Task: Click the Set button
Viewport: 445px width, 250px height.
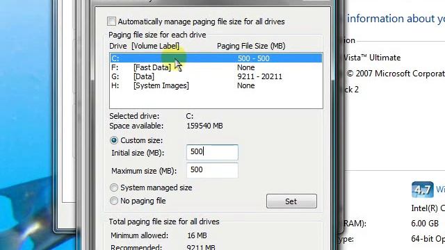Action: point(291,201)
